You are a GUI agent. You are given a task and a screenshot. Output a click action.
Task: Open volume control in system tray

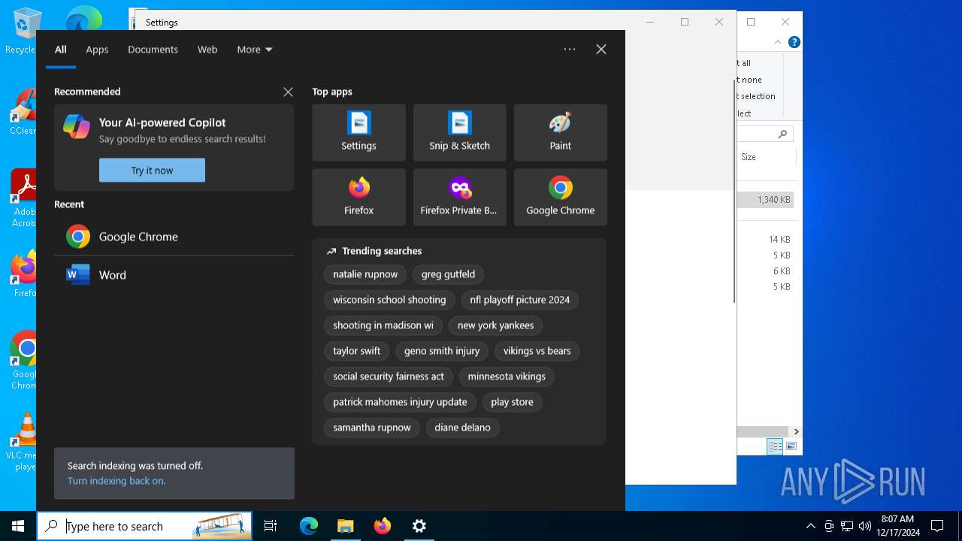point(865,526)
